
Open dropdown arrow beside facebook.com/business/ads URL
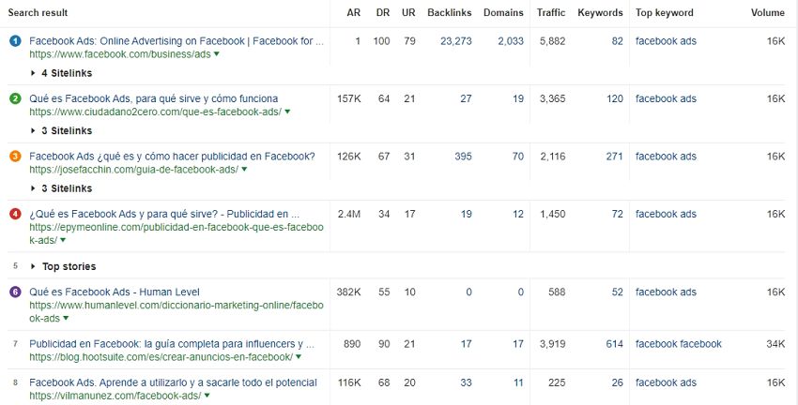pos(217,54)
